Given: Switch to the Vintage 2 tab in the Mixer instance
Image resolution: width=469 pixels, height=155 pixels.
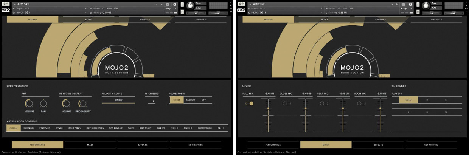Looking at the screenshot, I should 436,19.
